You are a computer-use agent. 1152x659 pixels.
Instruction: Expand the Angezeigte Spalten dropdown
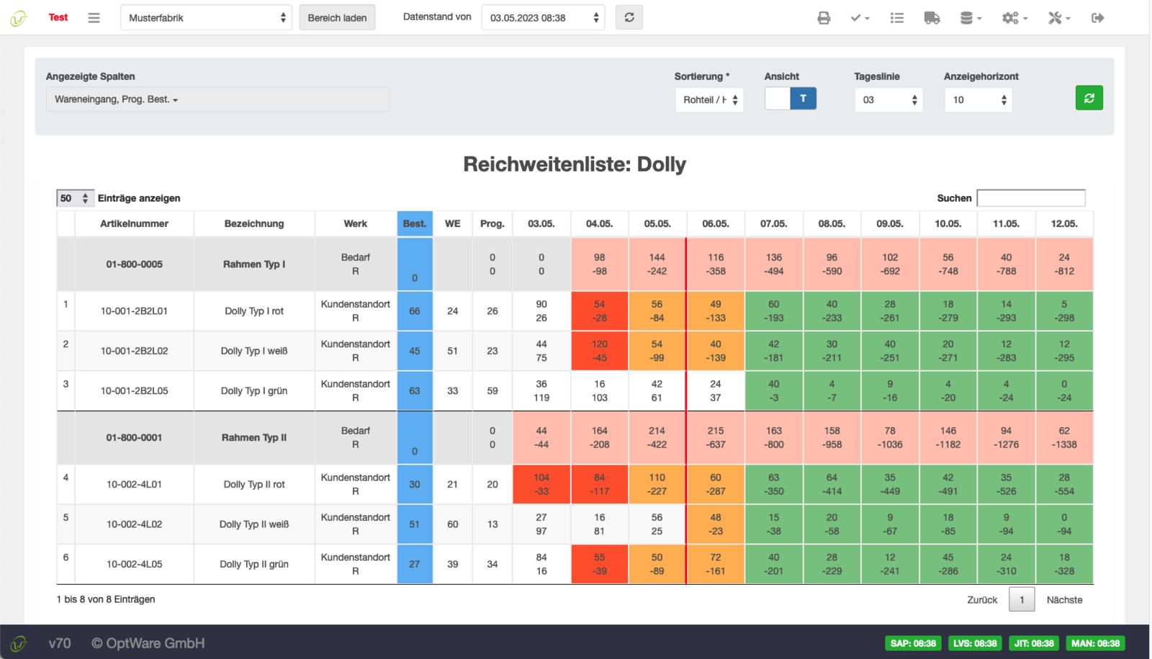pyautogui.click(x=217, y=99)
